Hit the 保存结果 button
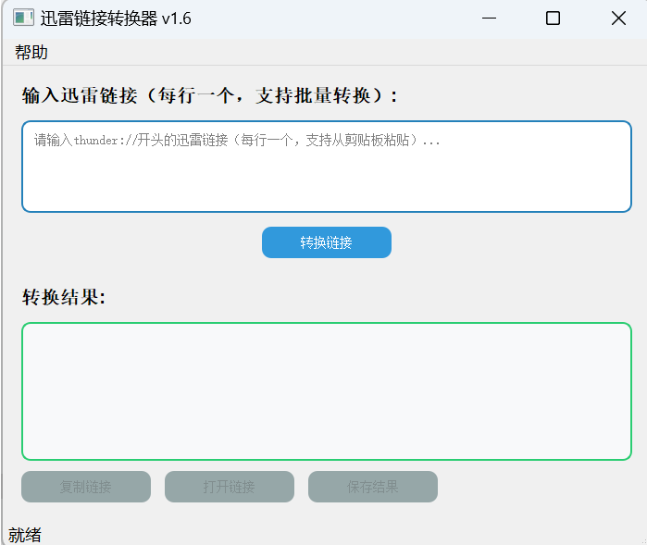 (373, 487)
